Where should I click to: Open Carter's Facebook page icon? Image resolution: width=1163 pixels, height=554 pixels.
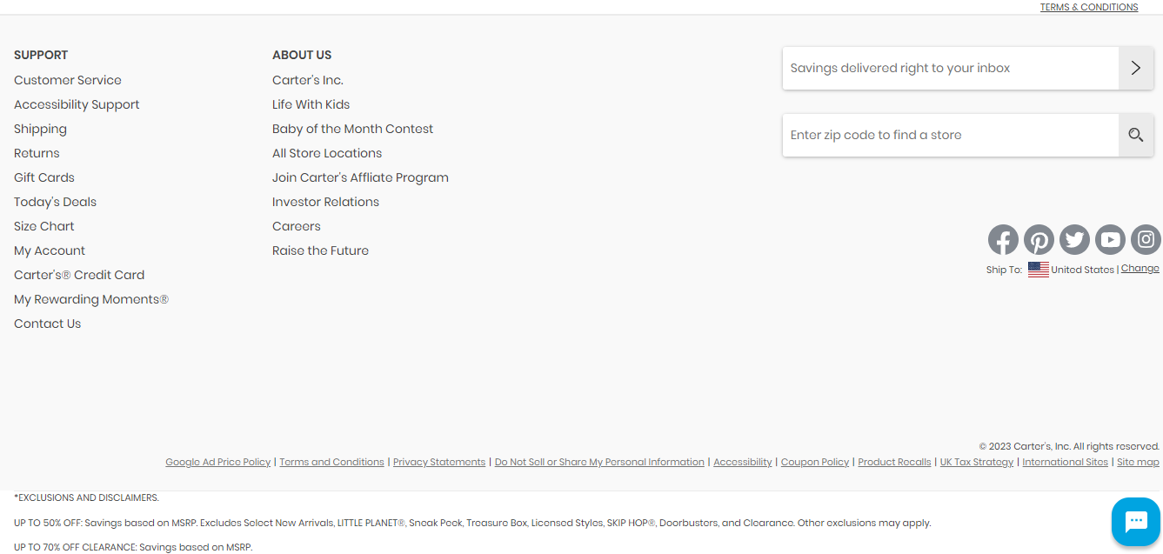coord(1003,239)
